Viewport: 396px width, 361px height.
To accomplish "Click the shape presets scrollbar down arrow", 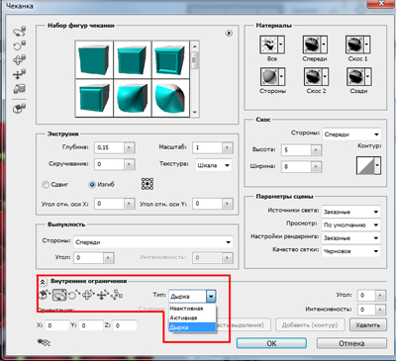I will click(194, 113).
